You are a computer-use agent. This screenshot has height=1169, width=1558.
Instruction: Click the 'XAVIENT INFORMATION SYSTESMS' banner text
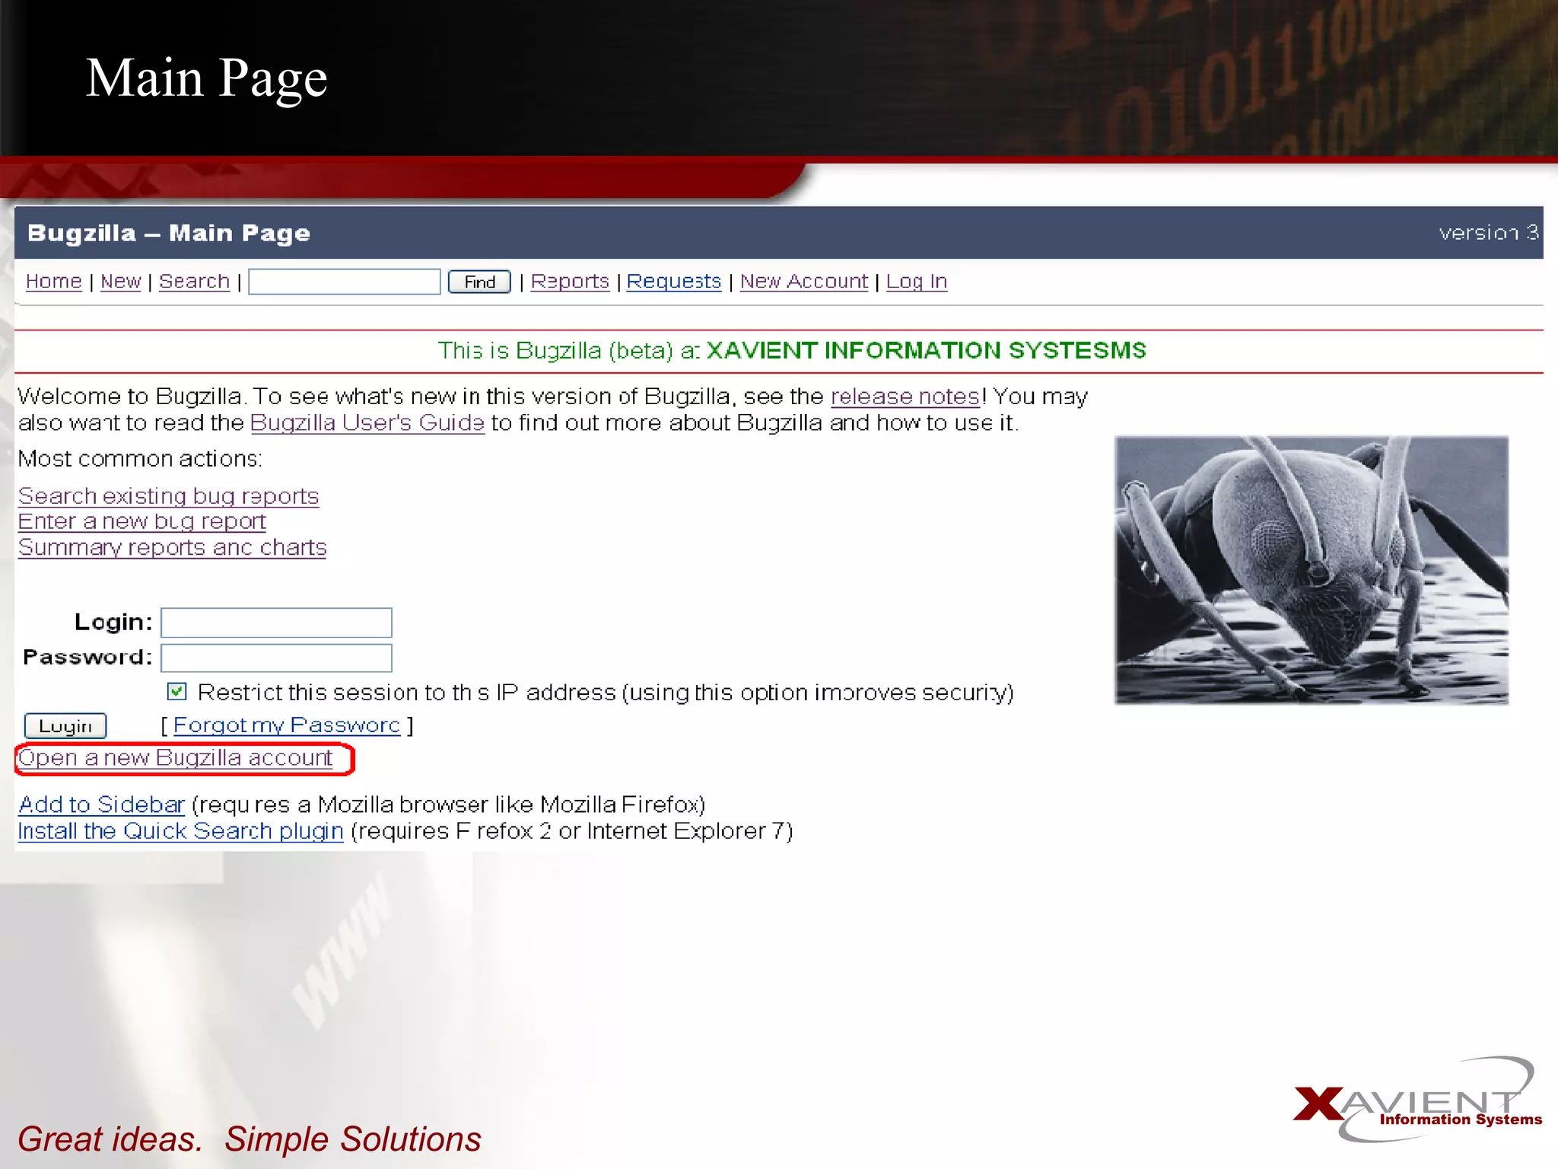pyautogui.click(x=926, y=350)
